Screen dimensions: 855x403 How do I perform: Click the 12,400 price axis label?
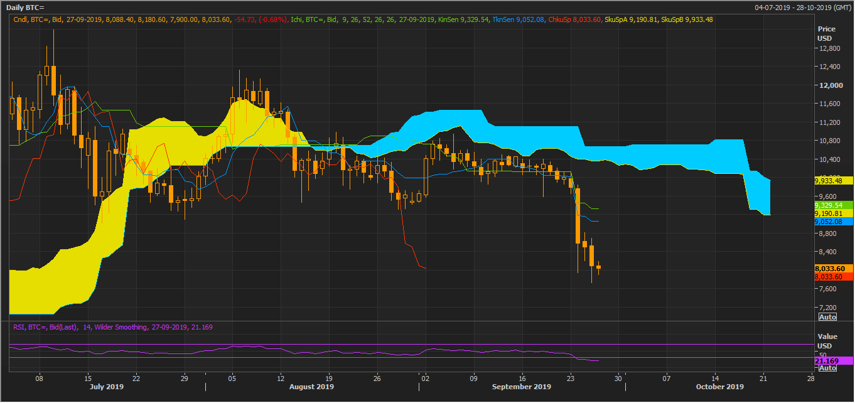(829, 67)
